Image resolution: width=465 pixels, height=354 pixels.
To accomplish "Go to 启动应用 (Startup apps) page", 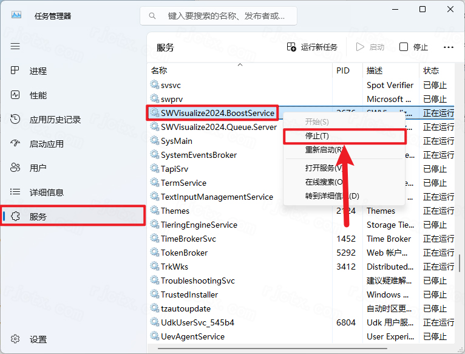I will point(46,144).
